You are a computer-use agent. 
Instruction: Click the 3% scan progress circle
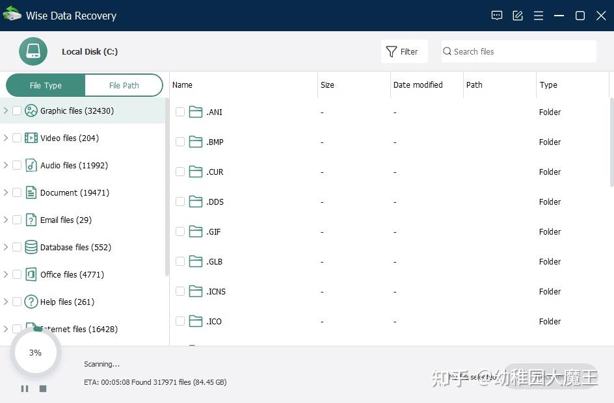click(36, 352)
